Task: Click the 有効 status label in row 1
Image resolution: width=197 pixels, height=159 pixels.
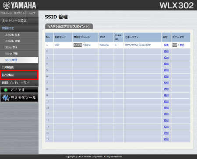Action: click(x=175, y=45)
